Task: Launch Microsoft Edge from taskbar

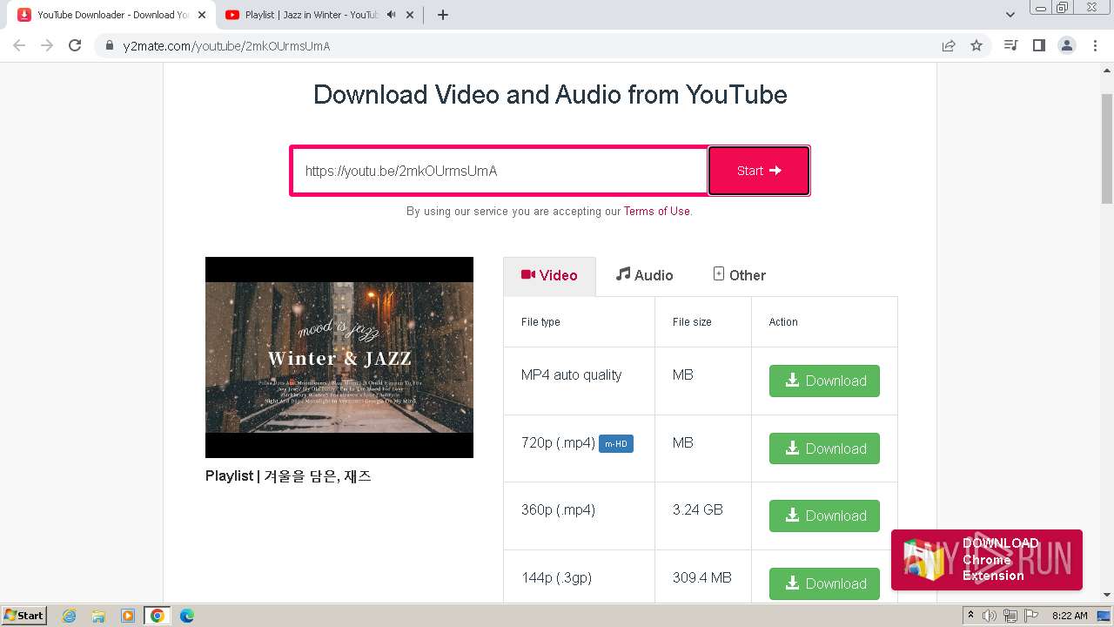Action: (x=187, y=616)
